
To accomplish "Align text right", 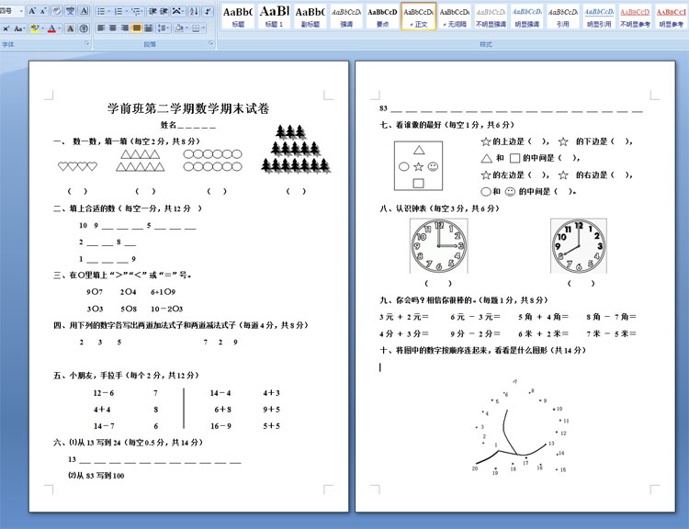I will (125, 28).
